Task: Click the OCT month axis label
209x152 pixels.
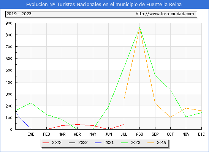Action: click(170, 134)
